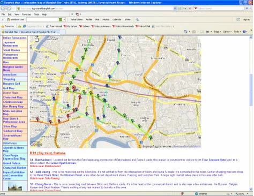Screen dimensions: 254x196
Task: Open the Safety dropdown menu
Action: click(x=227, y=32)
